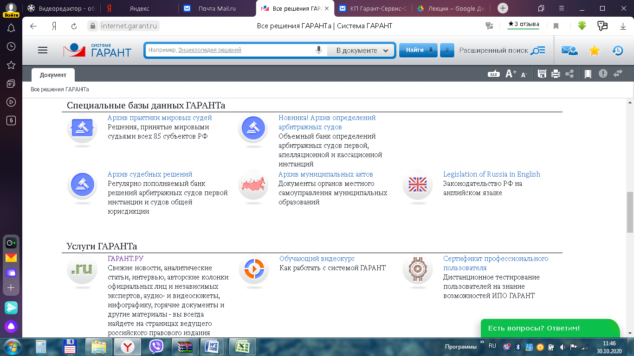Select the Документ tab
The height and width of the screenshot is (356, 634).
(x=53, y=75)
